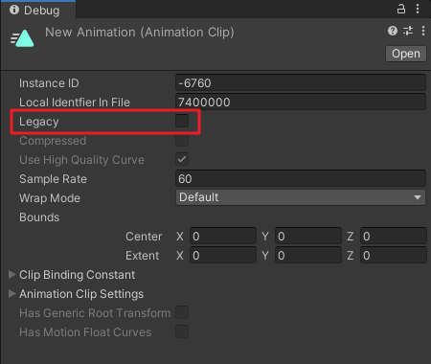Open the Debug tab's three-dot options menu

pyautogui.click(x=418, y=9)
